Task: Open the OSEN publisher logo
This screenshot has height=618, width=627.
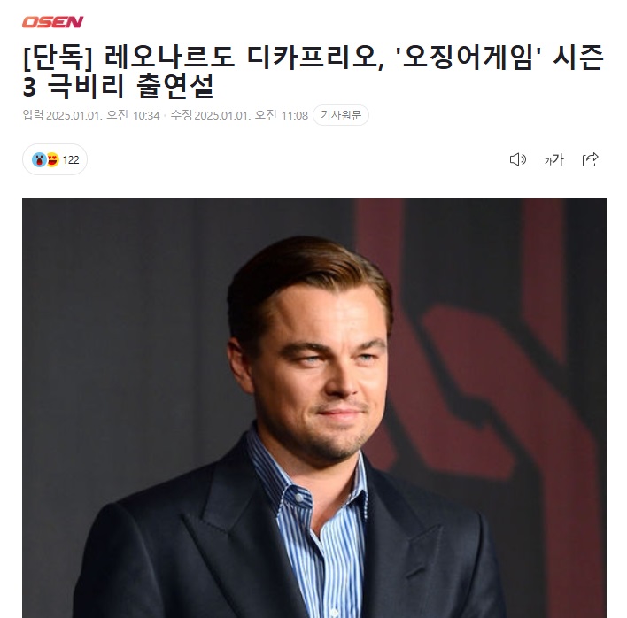Action: (x=52, y=22)
